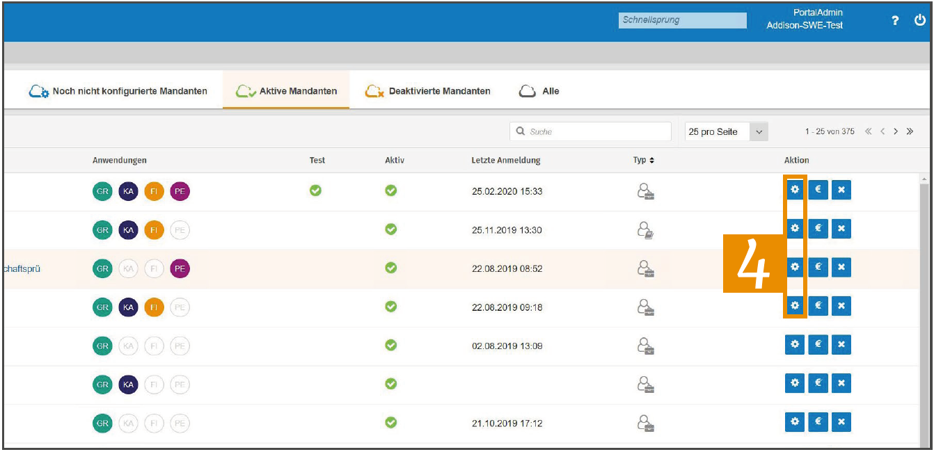Jump to the first page of results
The height and width of the screenshot is (452, 934).
point(868,131)
